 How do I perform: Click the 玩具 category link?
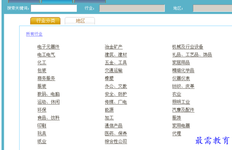(x=42, y=133)
